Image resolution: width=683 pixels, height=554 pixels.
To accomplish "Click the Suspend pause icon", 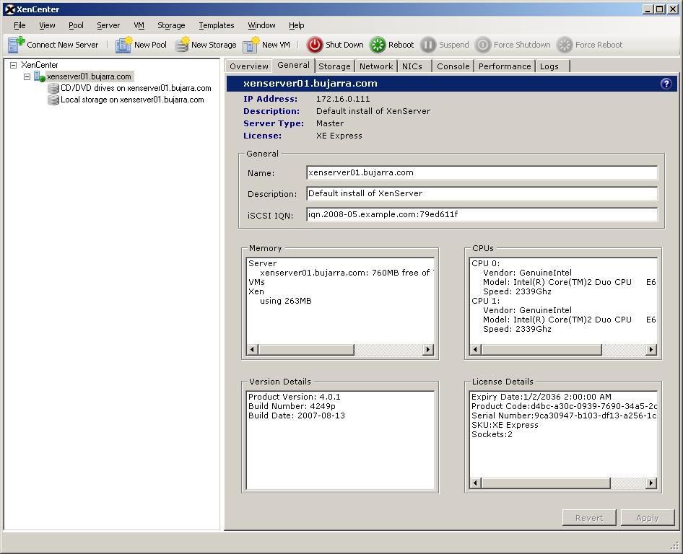I will click(x=428, y=45).
